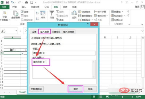This screenshot has width=145, height=99.
Task: Click the 分类汇总 subtotal icon
Action: 112,20
